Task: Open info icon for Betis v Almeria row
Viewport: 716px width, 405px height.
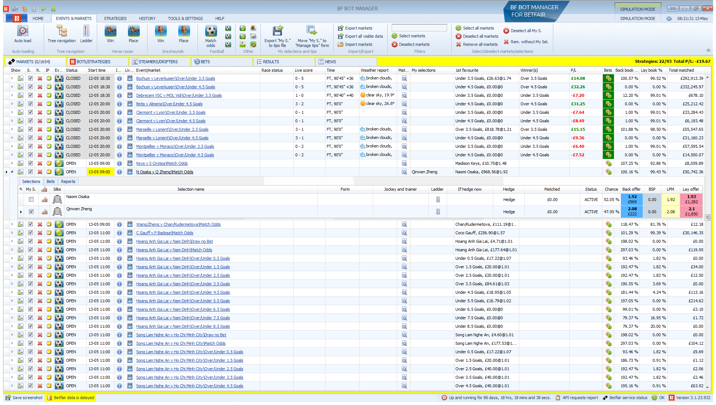Action: 119,104
